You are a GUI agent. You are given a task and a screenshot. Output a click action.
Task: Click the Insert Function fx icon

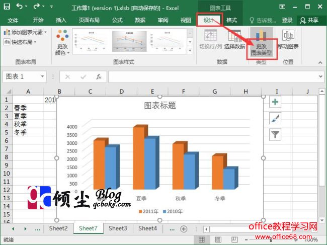tap(99, 77)
